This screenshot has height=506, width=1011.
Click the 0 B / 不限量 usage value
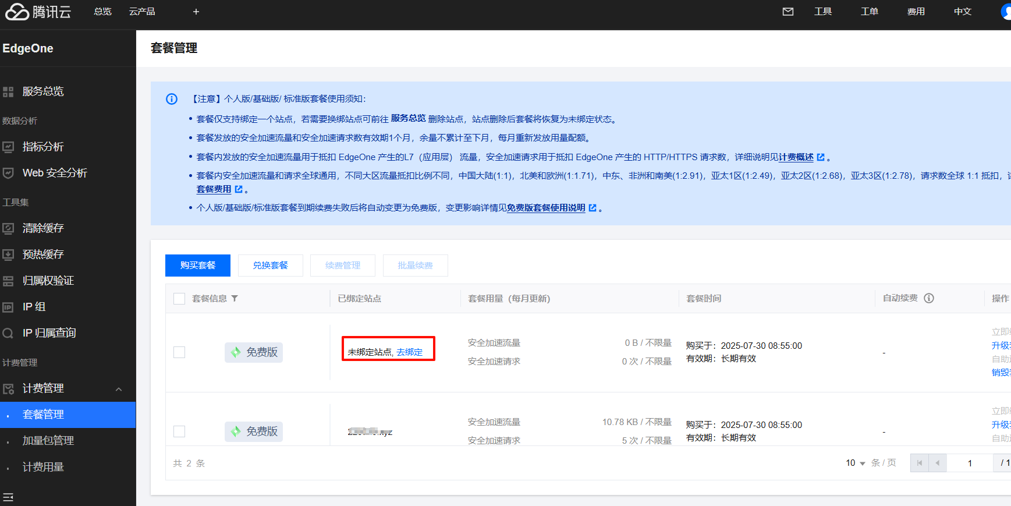click(x=648, y=343)
